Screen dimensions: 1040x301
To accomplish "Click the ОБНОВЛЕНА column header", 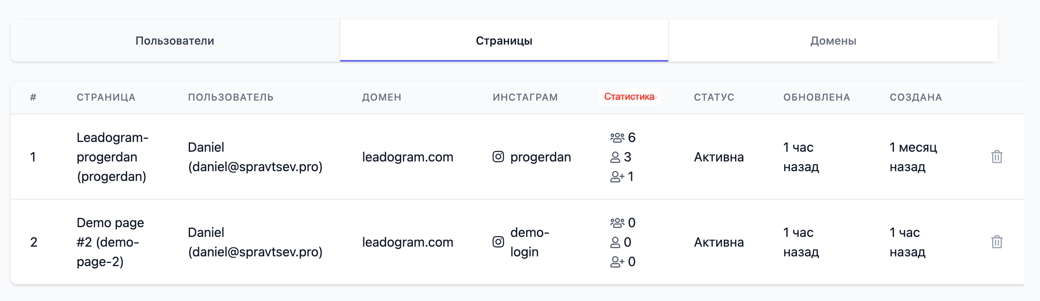I will tap(817, 97).
